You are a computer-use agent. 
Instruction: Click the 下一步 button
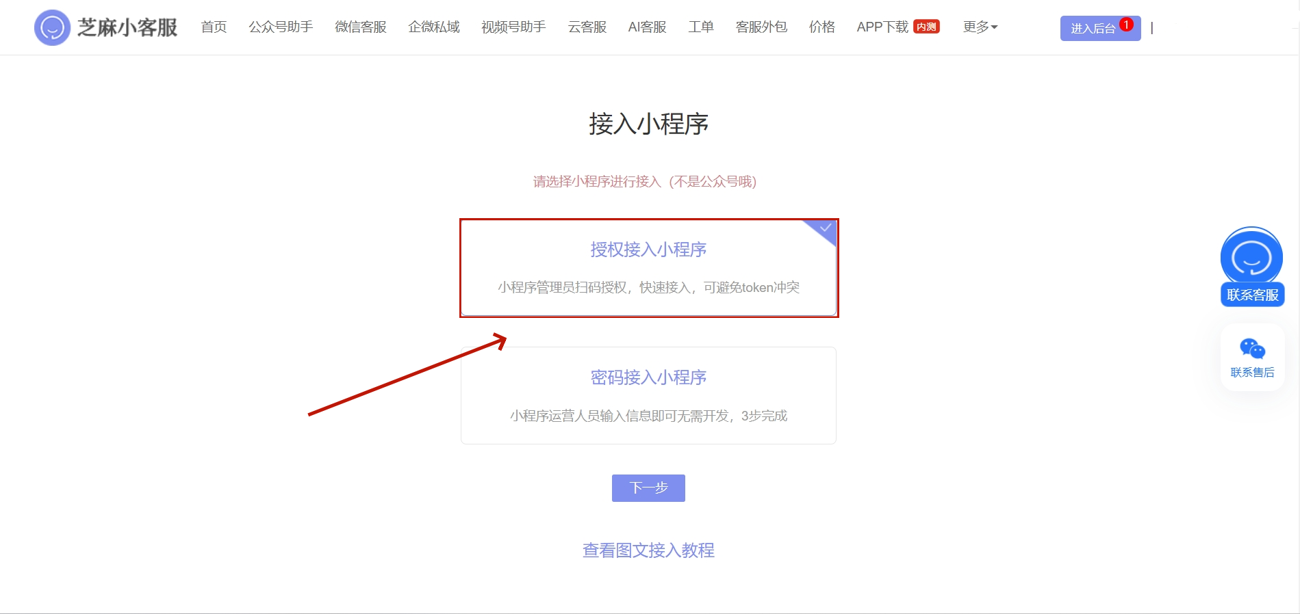(x=648, y=488)
